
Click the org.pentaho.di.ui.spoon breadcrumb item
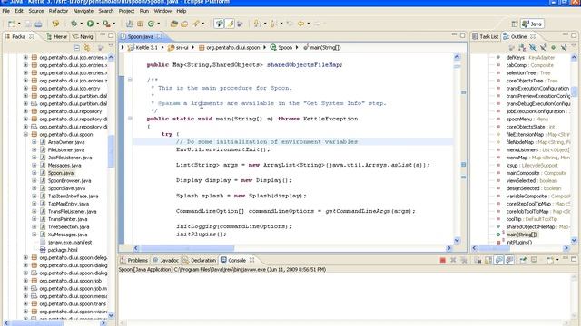[230, 48]
